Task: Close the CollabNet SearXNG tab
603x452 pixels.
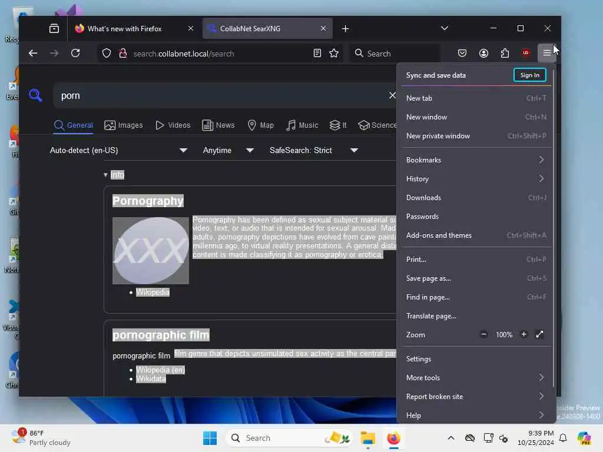Action: [323, 28]
